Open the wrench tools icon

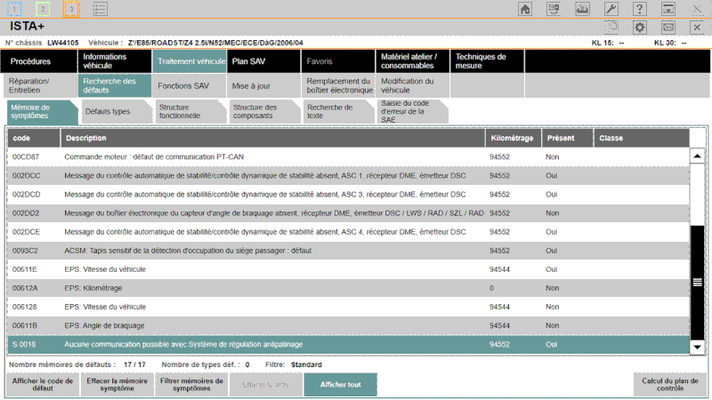click(611, 9)
